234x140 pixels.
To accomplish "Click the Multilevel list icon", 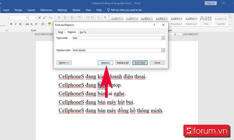I will (x=79, y=18).
